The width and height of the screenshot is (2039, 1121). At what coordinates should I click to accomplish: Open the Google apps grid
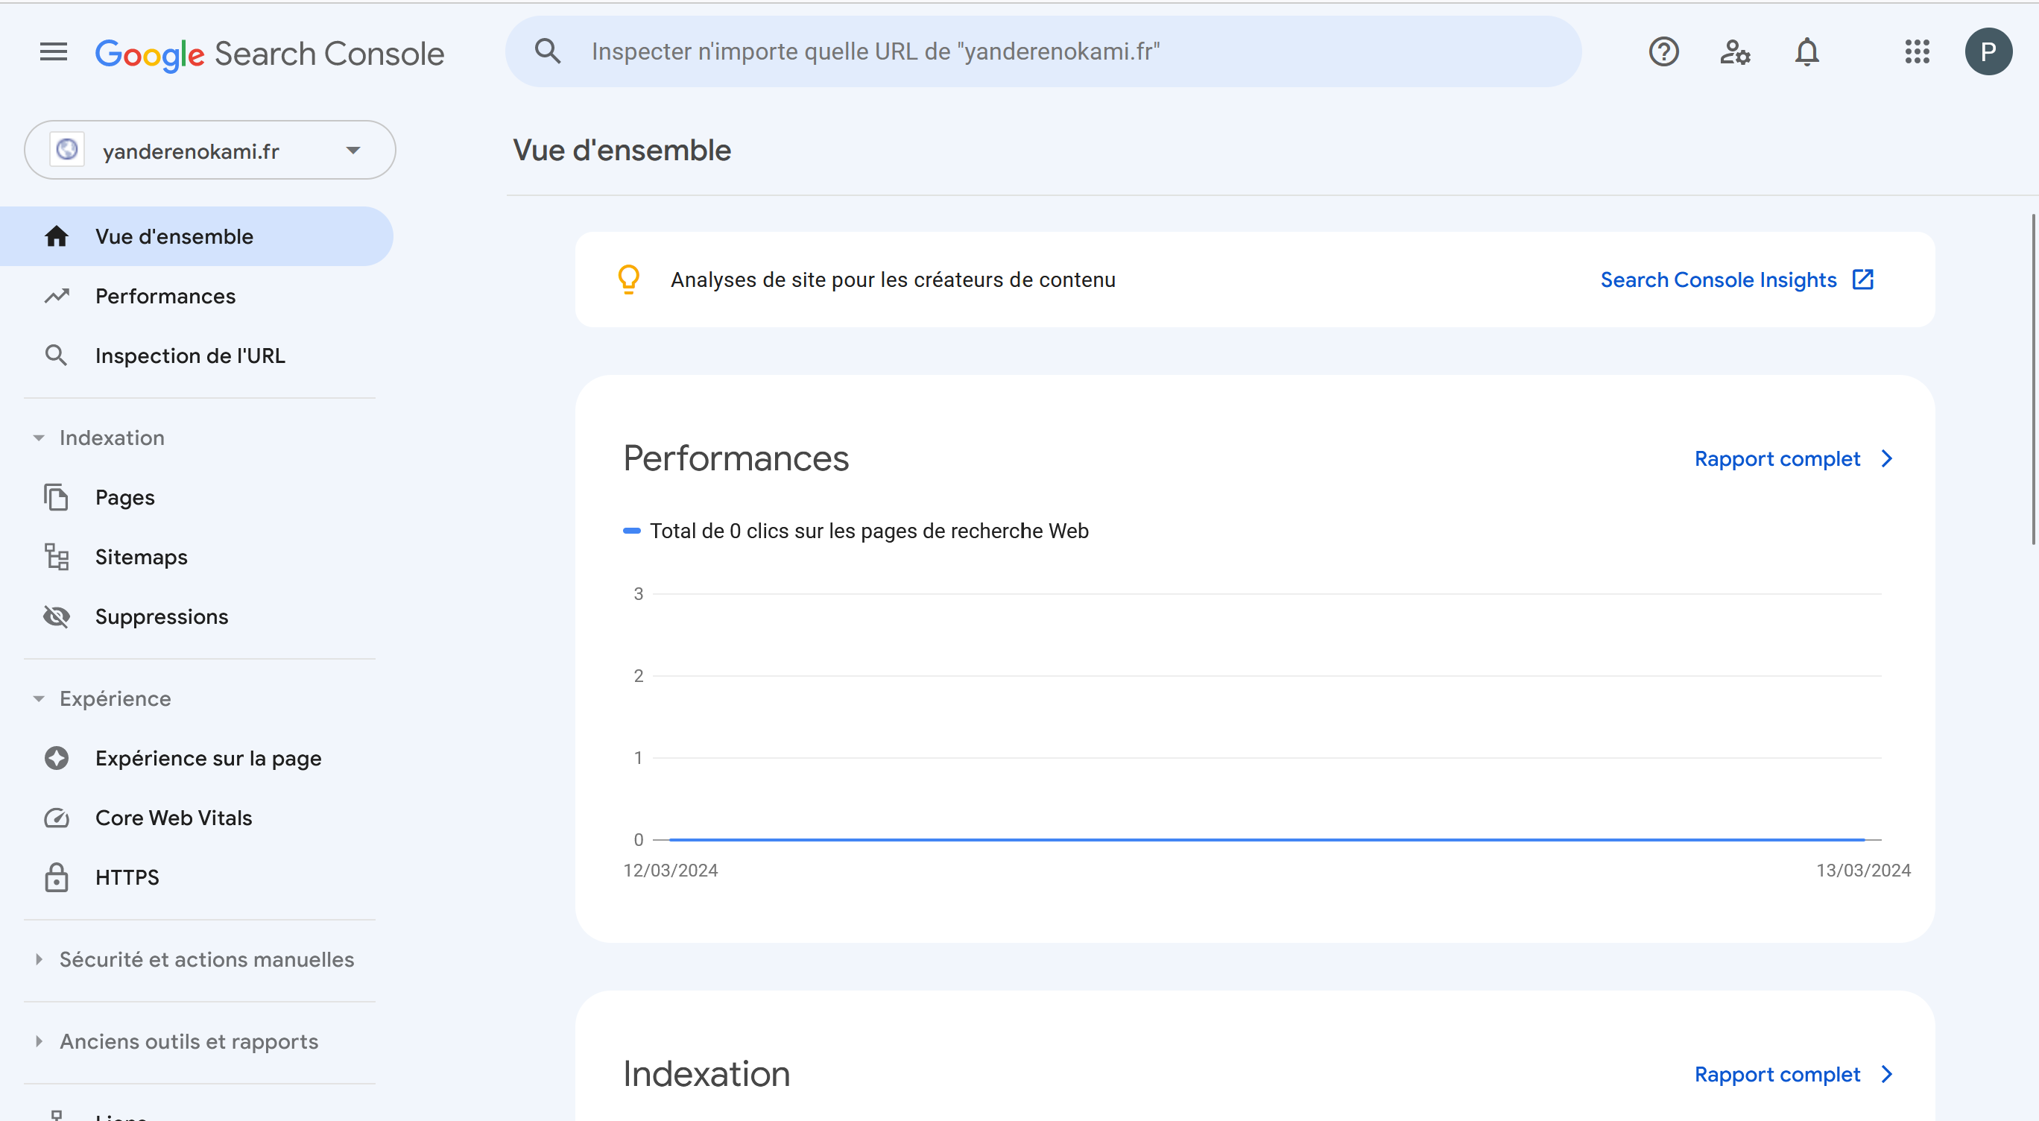point(1917,52)
